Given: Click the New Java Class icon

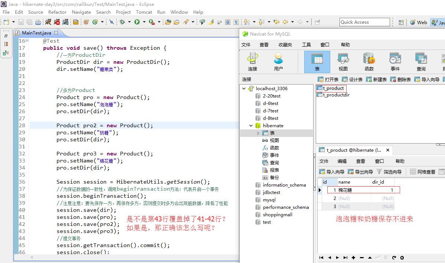Looking at the screenshot, I should pos(95,22).
